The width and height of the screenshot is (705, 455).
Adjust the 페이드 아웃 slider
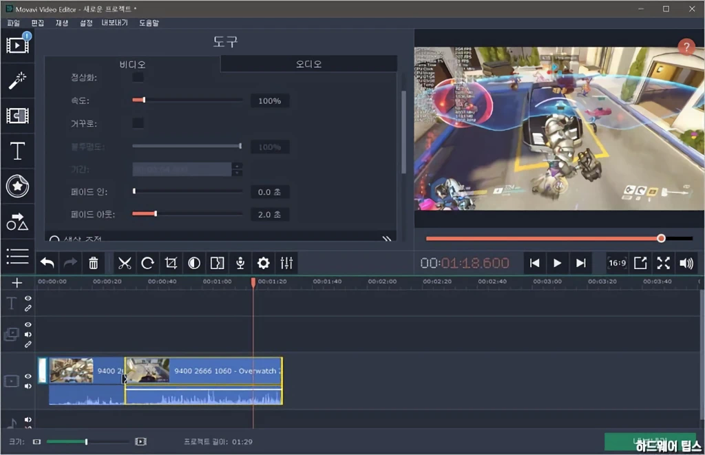click(x=156, y=213)
